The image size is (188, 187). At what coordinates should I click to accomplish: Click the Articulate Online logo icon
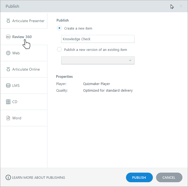point(8,69)
